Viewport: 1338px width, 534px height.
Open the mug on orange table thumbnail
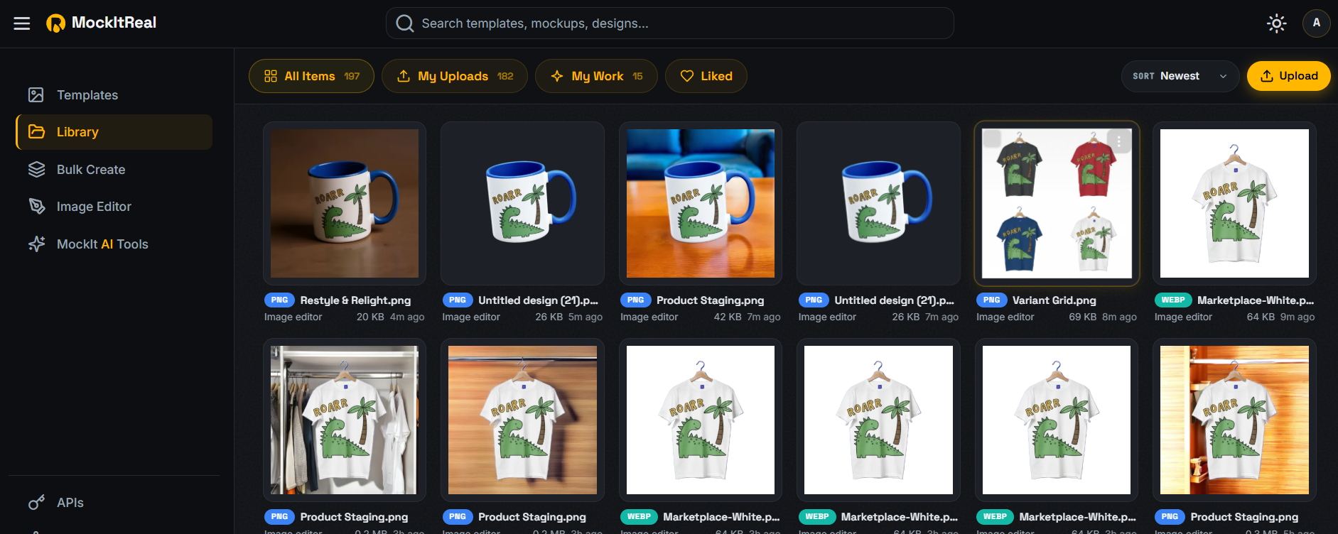pyautogui.click(x=701, y=203)
